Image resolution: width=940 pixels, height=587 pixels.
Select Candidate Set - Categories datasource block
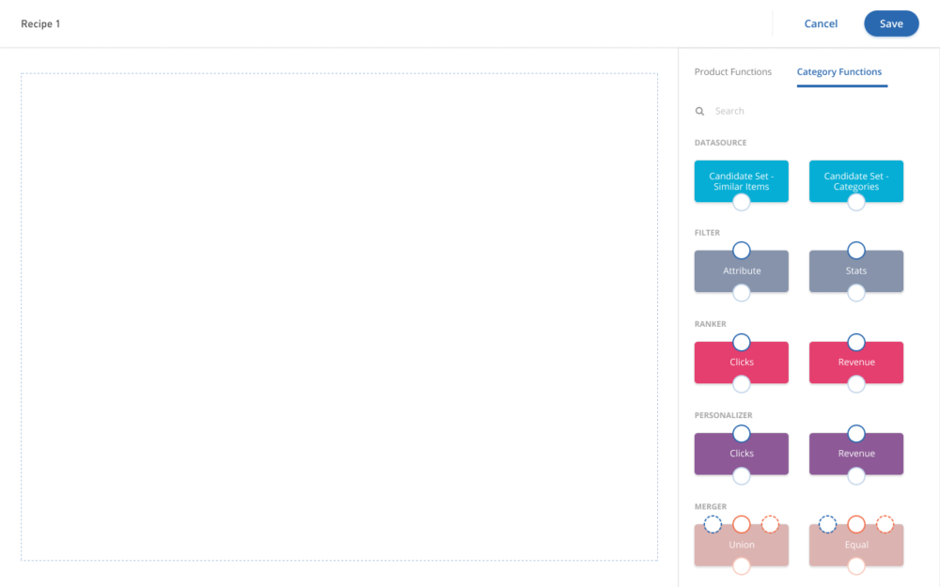[x=855, y=178]
